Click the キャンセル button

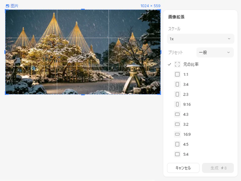[x=183, y=168]
